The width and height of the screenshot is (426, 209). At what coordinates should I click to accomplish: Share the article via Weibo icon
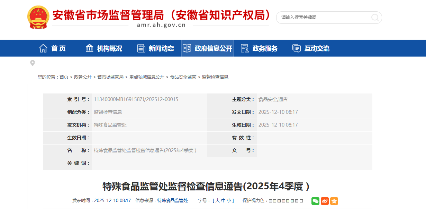coord(325,201)
